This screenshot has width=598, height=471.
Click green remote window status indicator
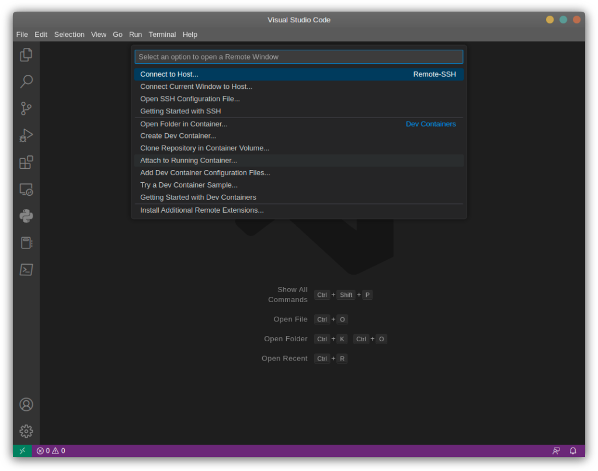[x=22, y=451]
